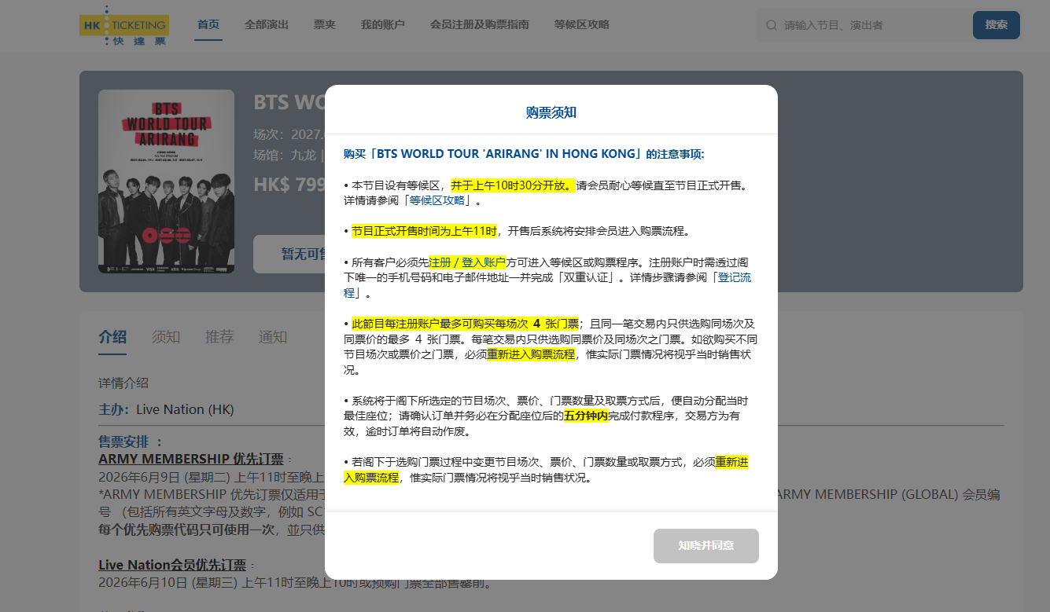Open the 首页 navigation item
1050x612 pixels.
(208, 25)
